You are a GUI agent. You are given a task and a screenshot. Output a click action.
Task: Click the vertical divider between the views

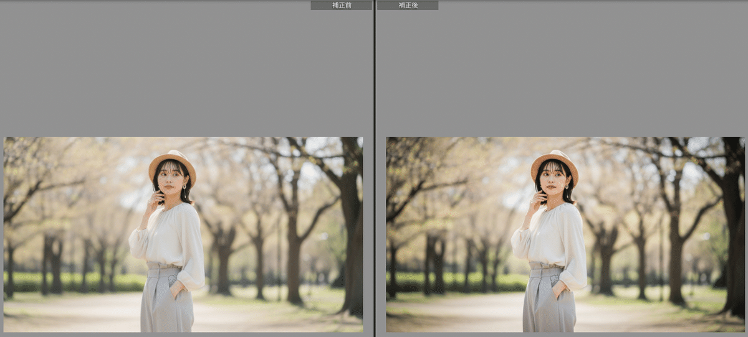point(374,168)
